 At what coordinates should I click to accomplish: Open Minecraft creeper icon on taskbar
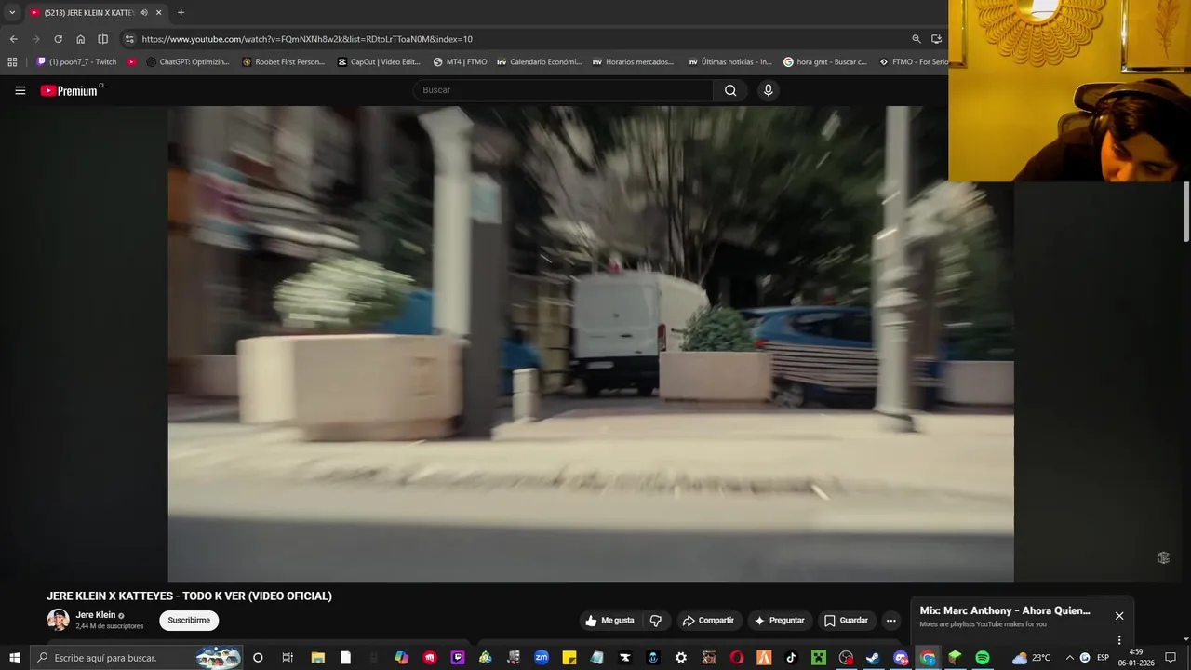818,658
